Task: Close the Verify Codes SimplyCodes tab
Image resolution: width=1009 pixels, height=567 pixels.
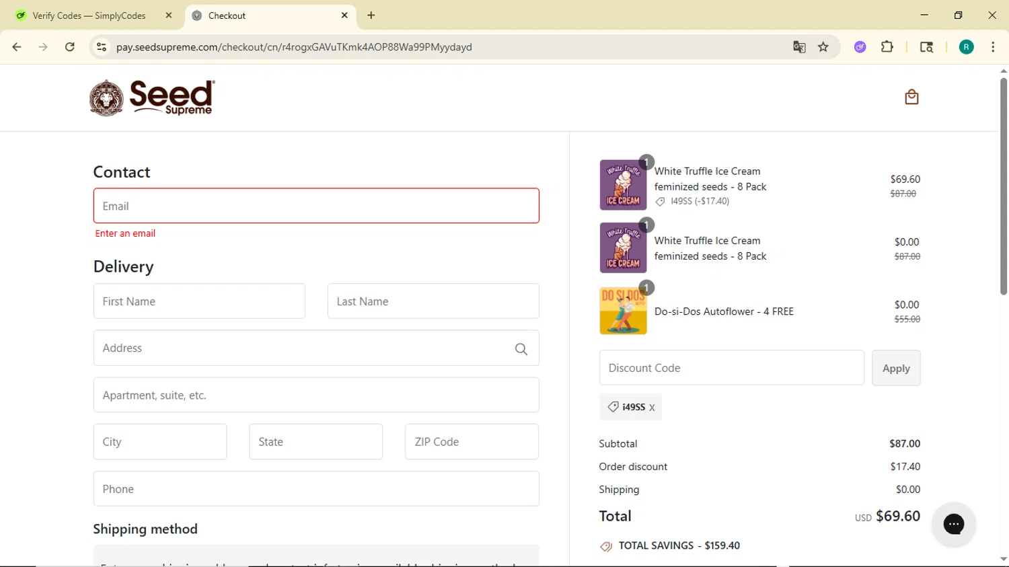Action: 169,15
